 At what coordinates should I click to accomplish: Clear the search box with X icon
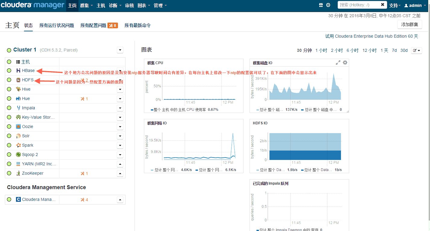(383, 5)
